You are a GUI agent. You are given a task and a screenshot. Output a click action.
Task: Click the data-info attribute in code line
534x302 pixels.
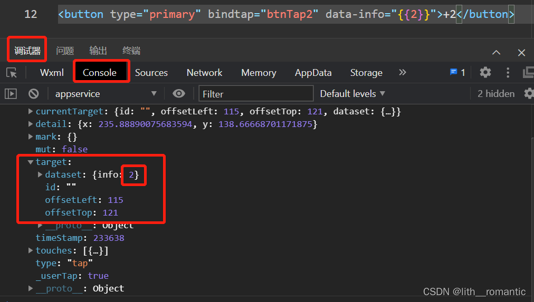355,14
